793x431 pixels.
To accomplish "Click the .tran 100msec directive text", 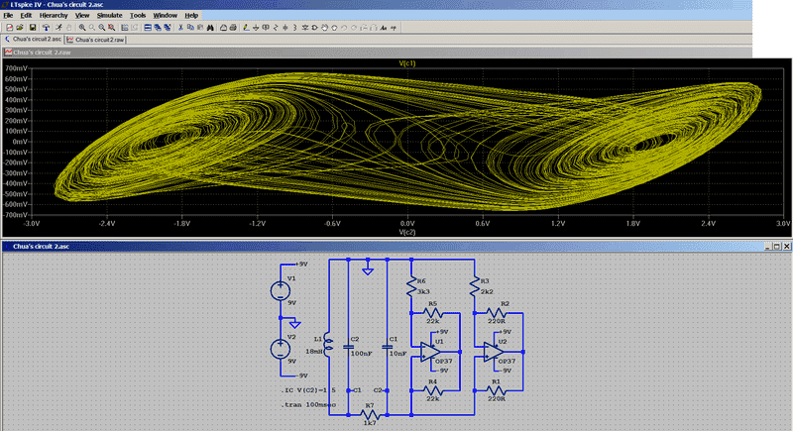I will coord(306,405).
